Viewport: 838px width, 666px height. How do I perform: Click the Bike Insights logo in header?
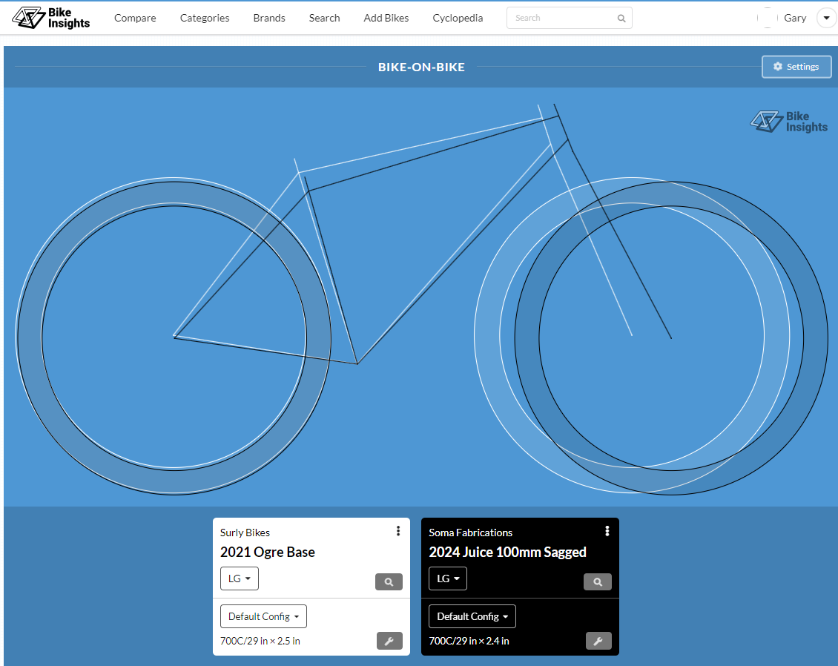pos(51,18)
